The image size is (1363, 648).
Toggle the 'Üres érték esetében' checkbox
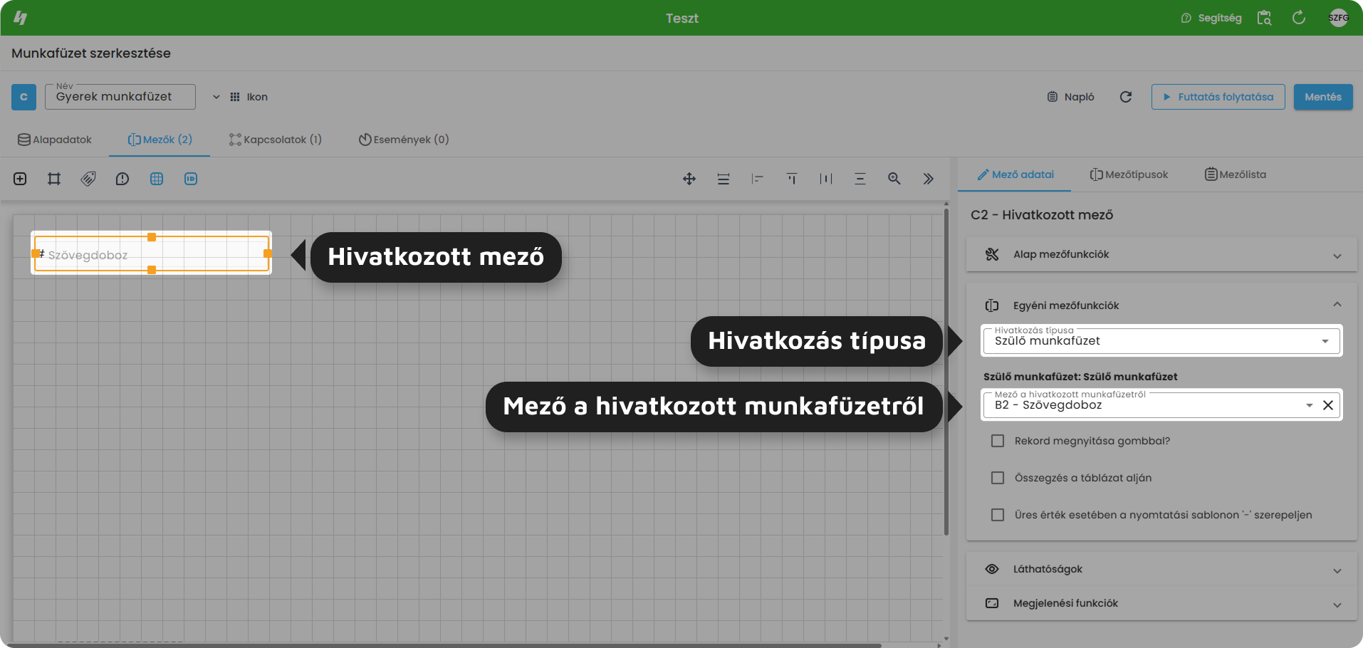point(998,515)
